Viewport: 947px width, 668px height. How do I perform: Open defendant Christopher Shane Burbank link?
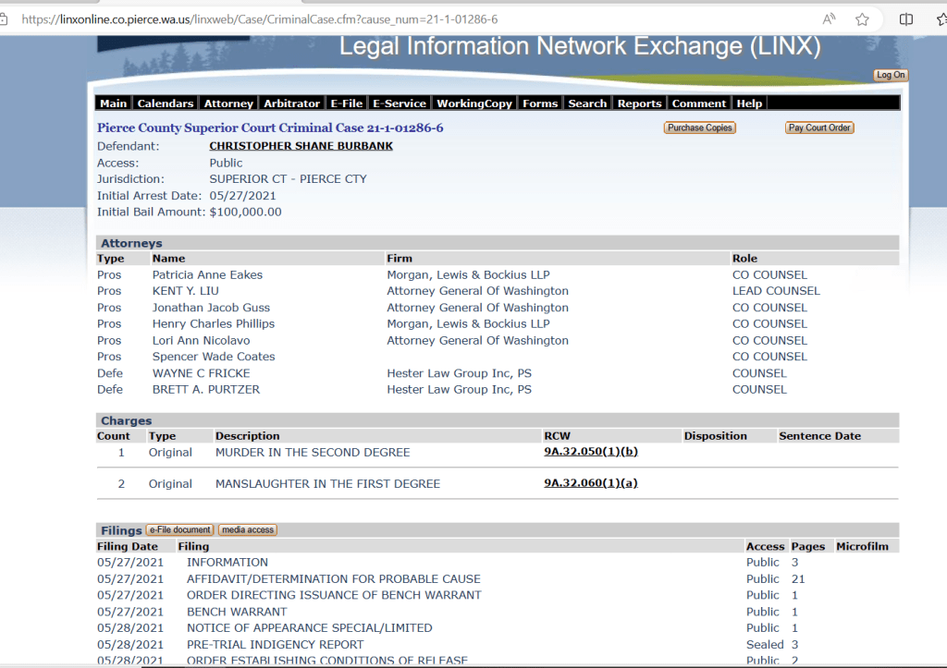pyautogui.click(x=301, y=146)
